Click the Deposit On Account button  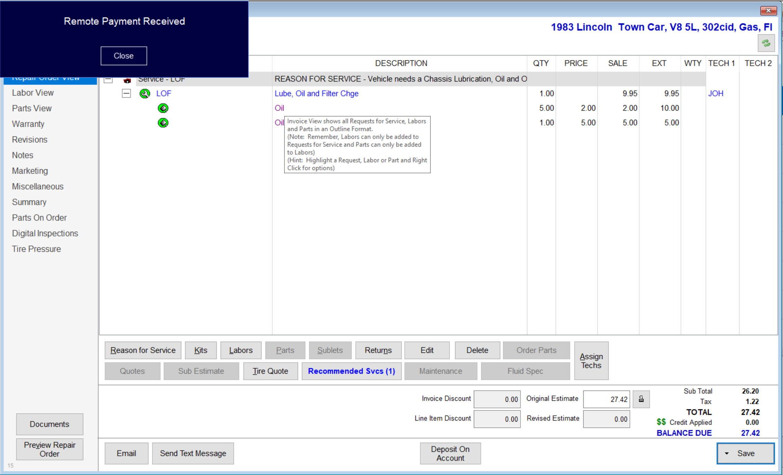(450, 453)
